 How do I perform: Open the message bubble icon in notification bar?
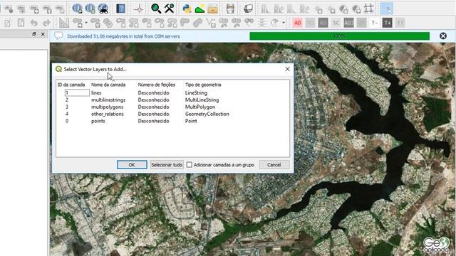pos(58,36)
